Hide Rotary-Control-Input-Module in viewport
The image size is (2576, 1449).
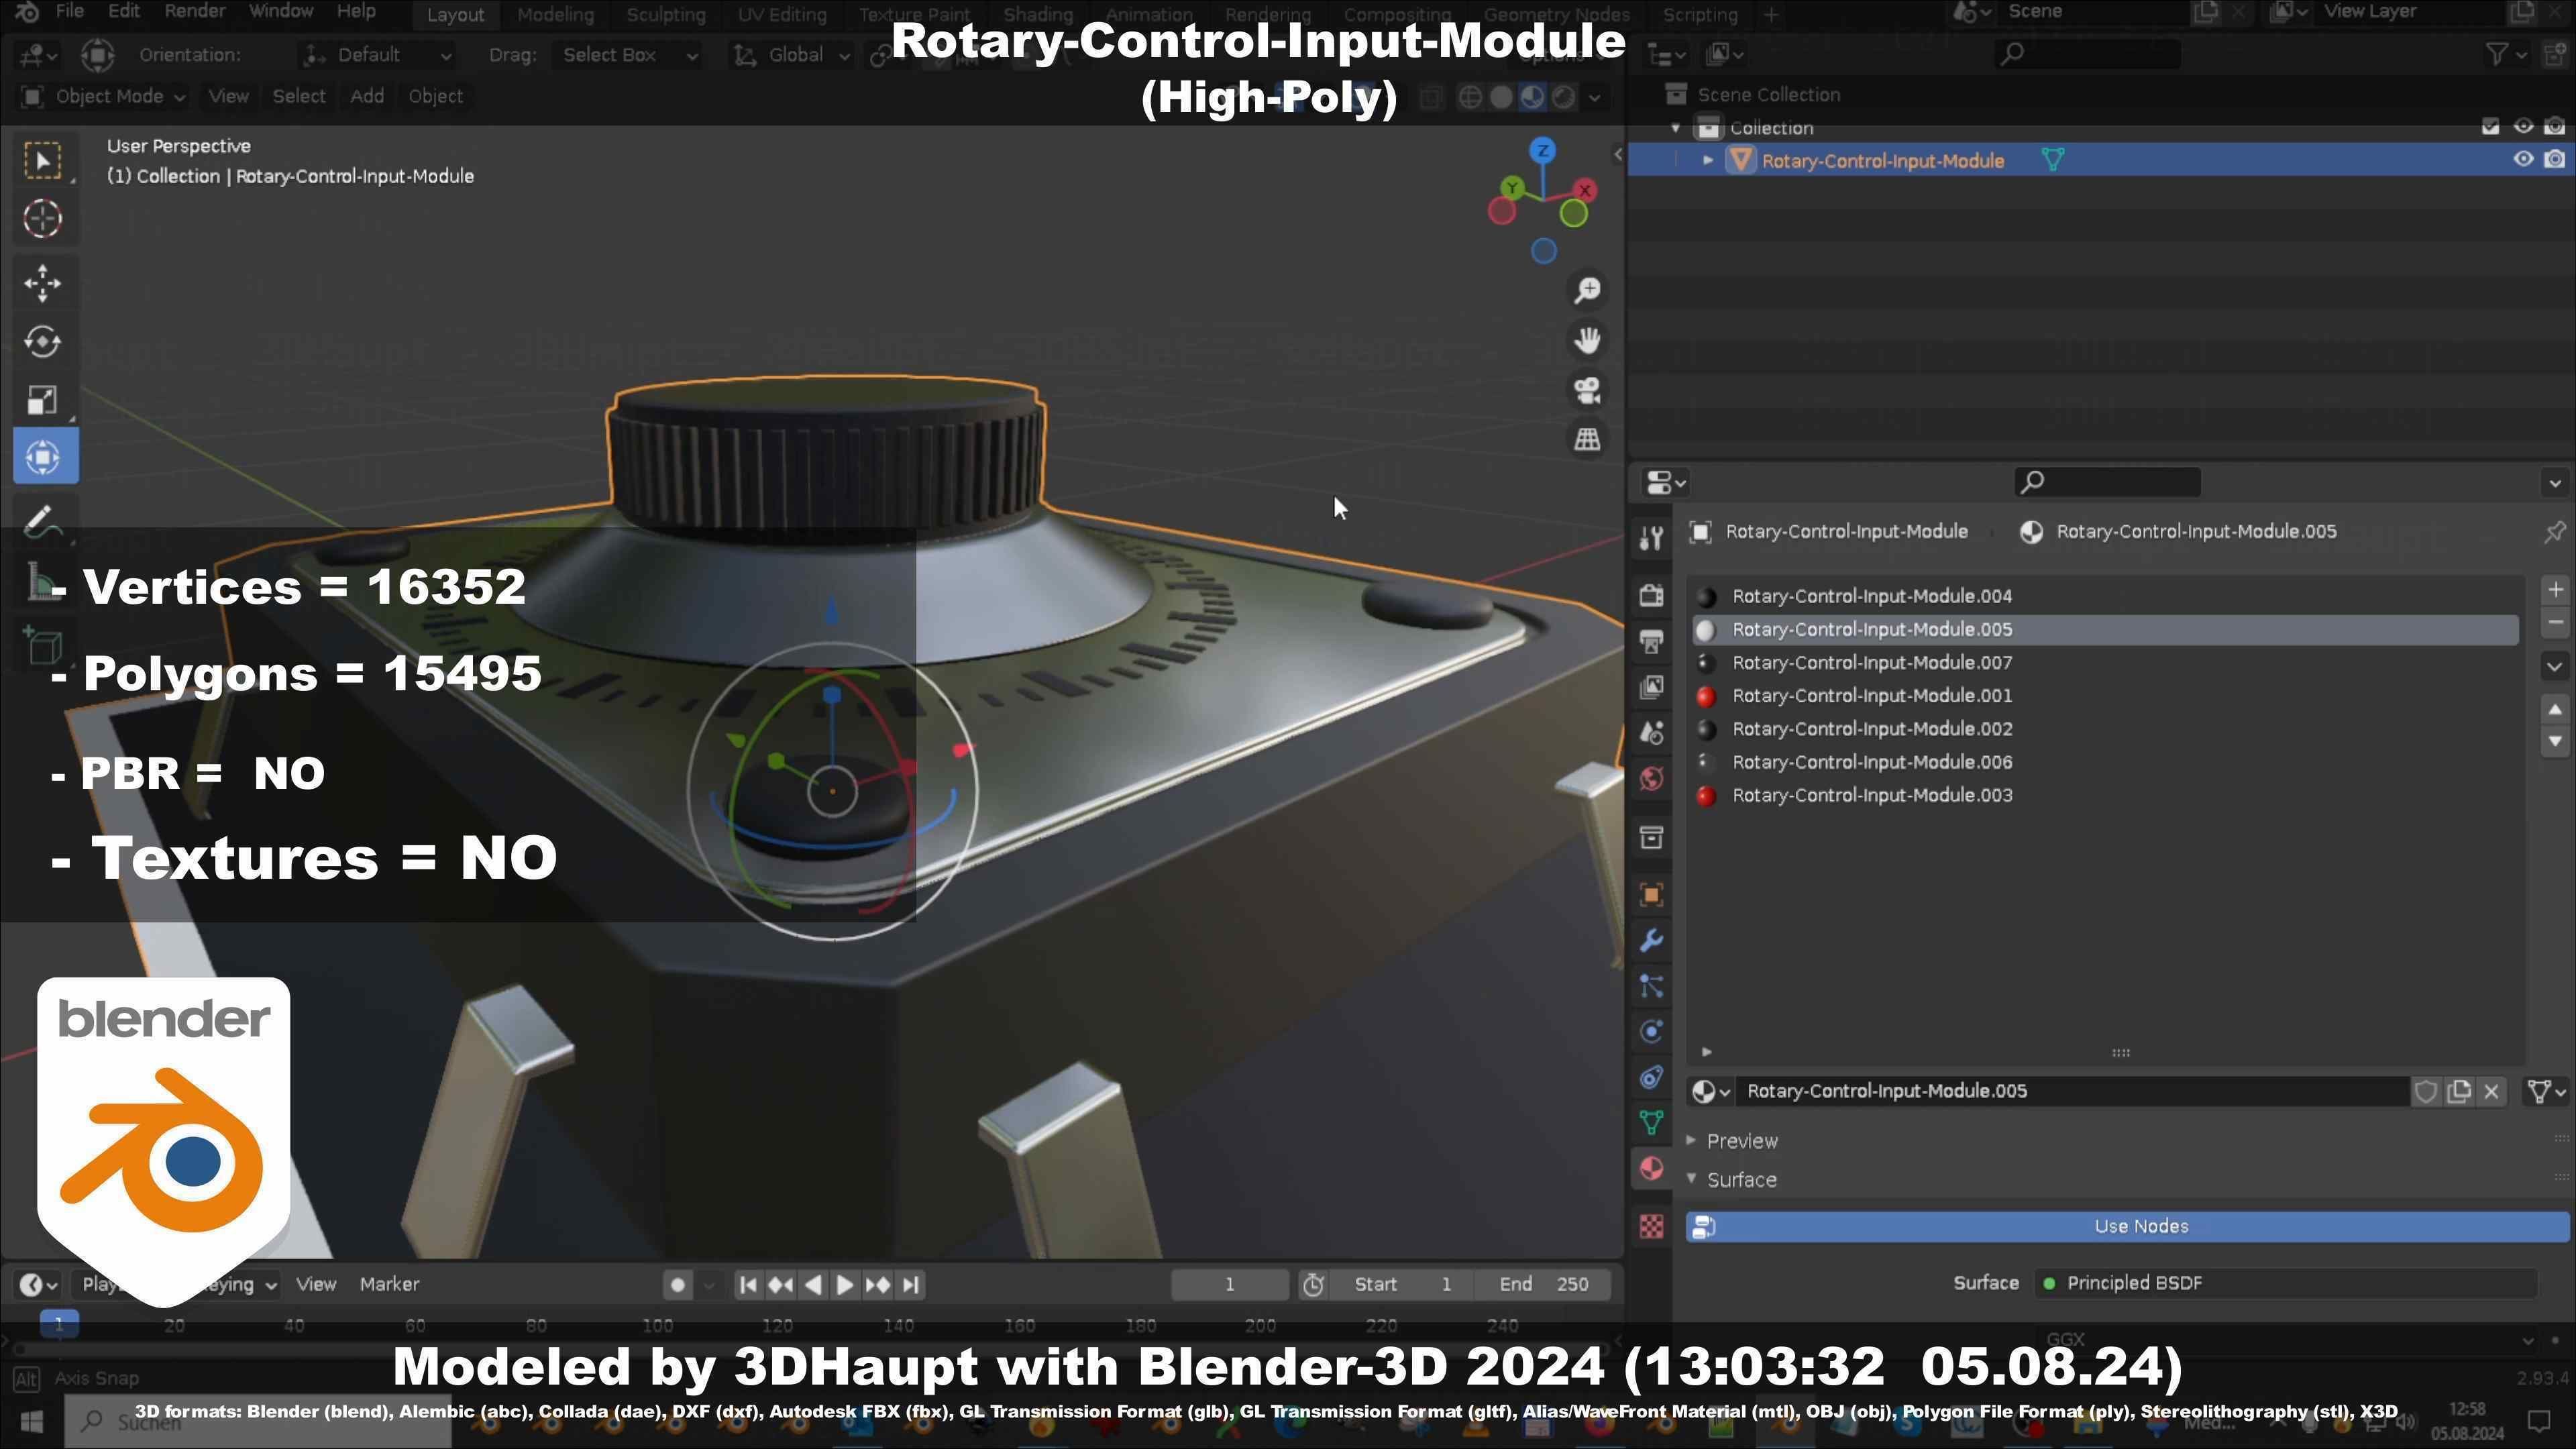click(x=2523, y=160)
